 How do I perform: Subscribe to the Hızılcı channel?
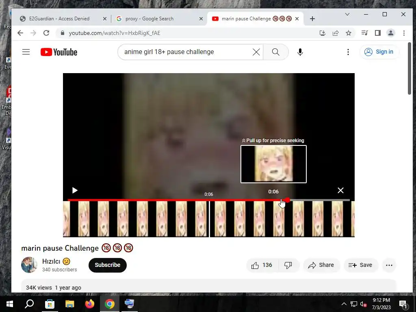[x=107, y=265]
